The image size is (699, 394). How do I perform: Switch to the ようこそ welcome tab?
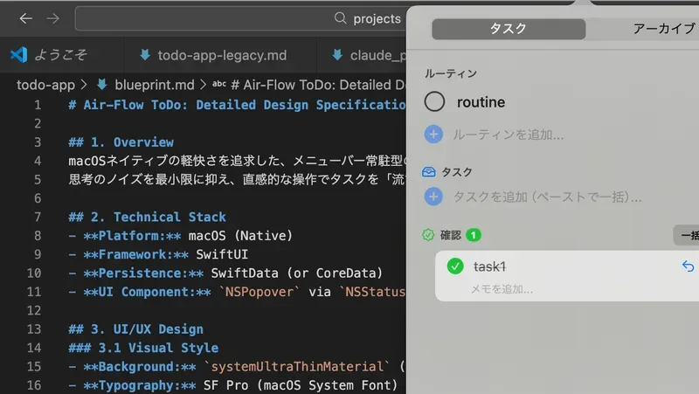click(61, 55)
